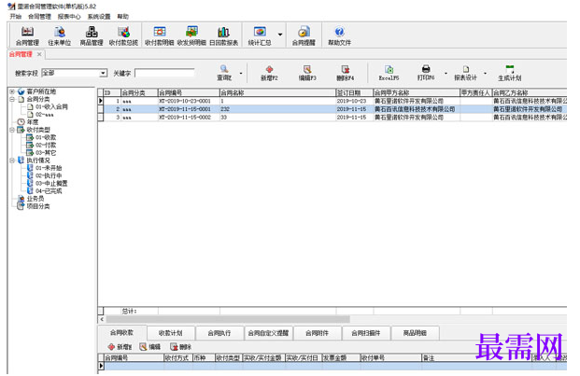Open 商品管理 from the main toolbar

click(92, 35)
